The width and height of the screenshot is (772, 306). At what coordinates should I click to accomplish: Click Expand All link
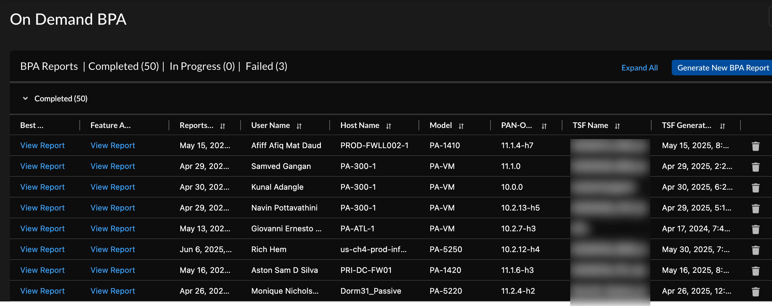click(639, 68)
